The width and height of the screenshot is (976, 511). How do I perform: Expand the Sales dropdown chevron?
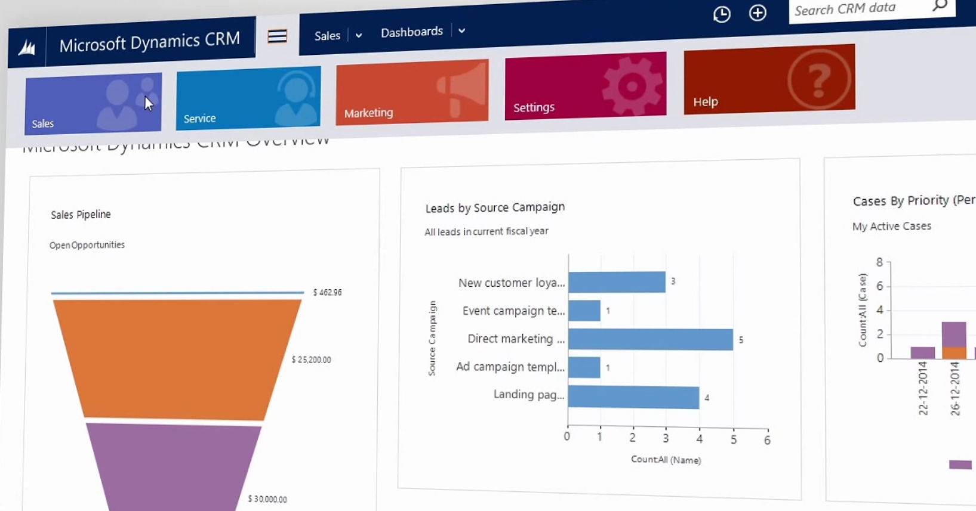[359, 35]
